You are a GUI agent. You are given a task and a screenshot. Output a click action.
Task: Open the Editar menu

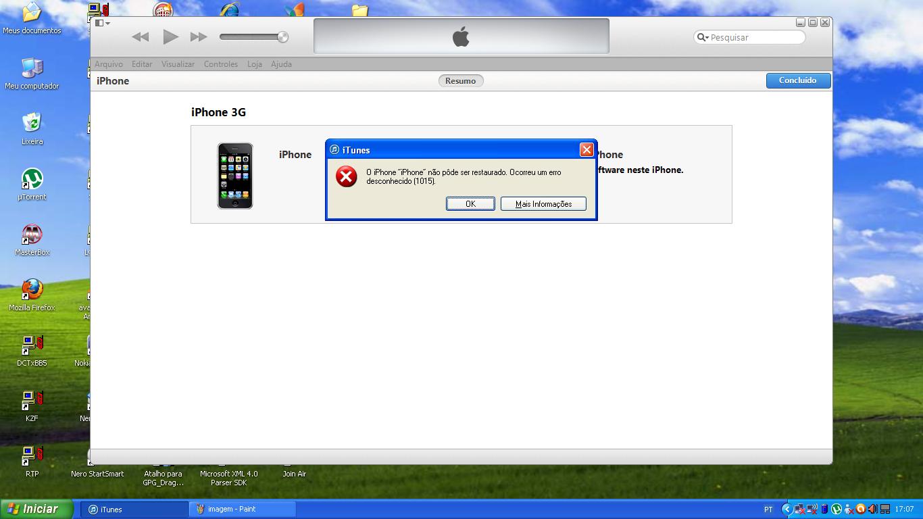click(142, 64)
